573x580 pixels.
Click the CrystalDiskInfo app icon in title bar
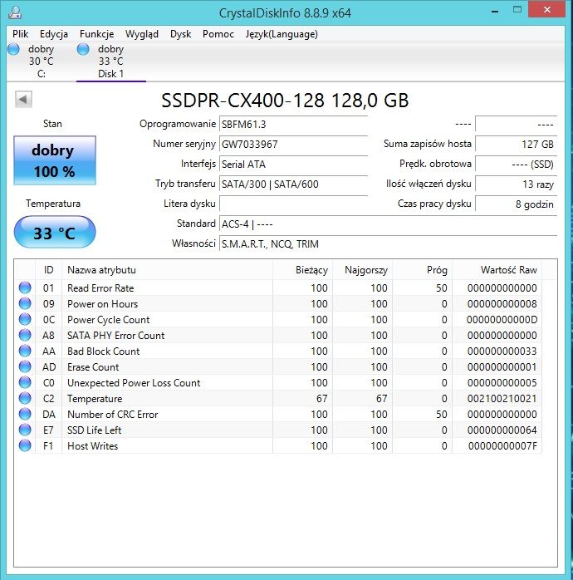click(15, 12)
